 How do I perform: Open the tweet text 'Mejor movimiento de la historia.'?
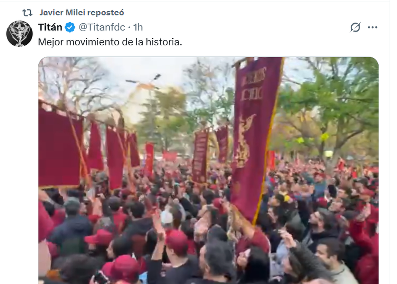click(110, 42)
